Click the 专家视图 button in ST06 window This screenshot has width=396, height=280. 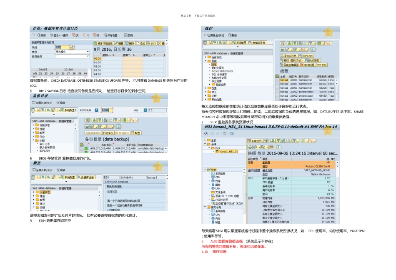[x=255, y=141]
